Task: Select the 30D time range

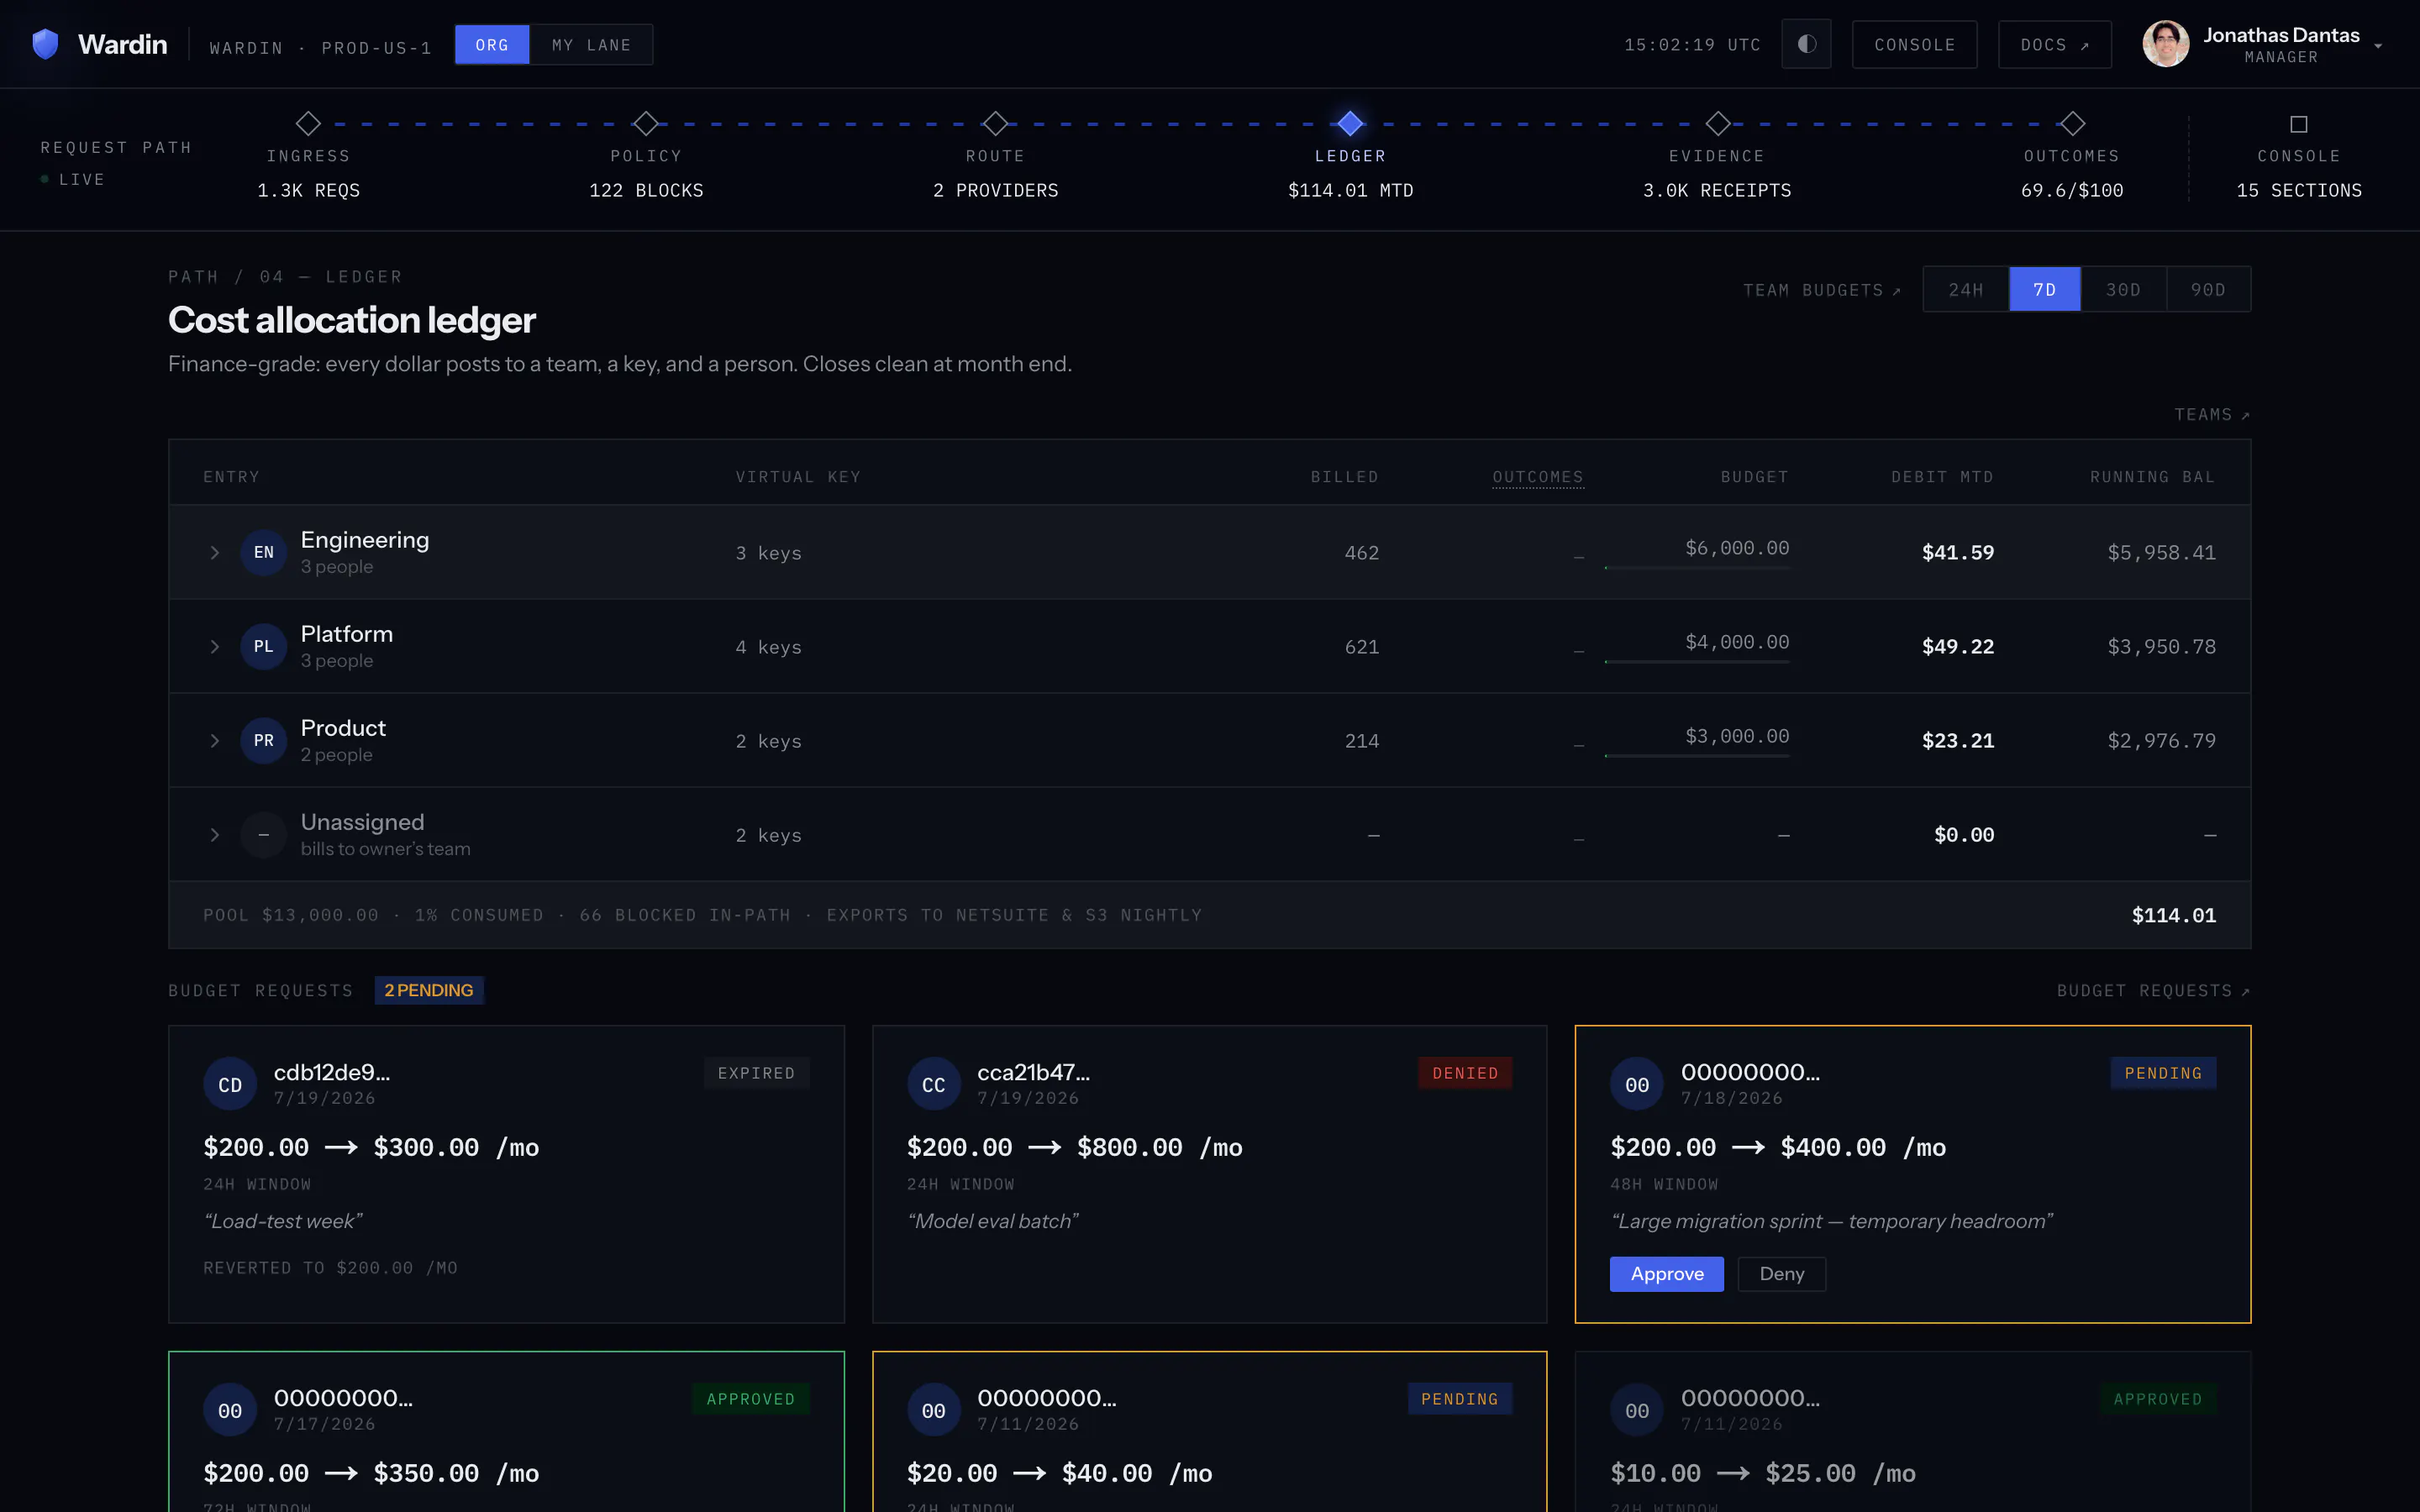Action: click(2124, 289)
